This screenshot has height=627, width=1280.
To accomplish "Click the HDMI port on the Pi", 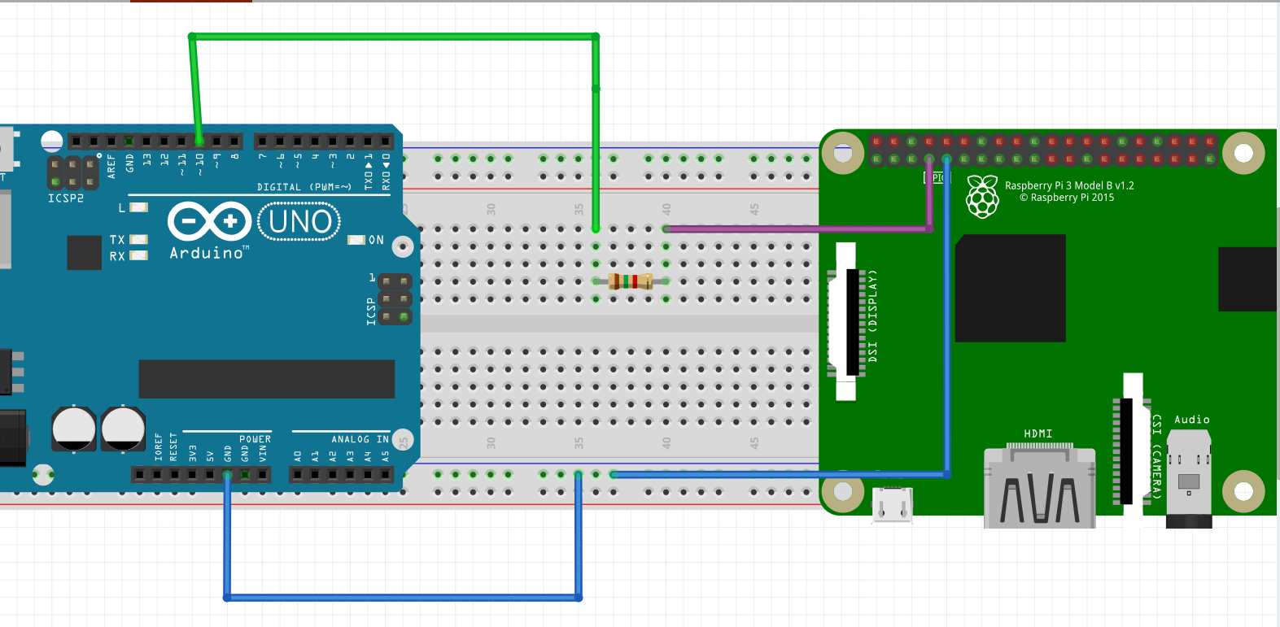I will click(1040, 485).
